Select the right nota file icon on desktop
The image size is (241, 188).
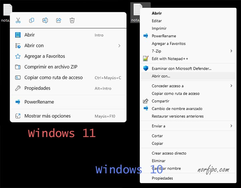pyautogui.click(x=138, y=9)
